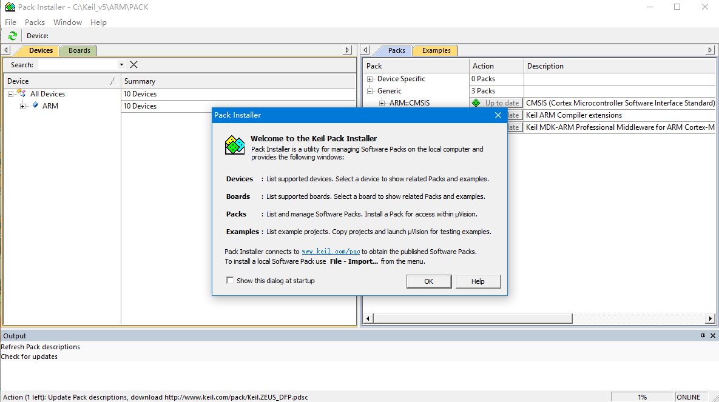Sort by the Device column header
The height and width of the screenshot is (402, 719).
[61, 81]
